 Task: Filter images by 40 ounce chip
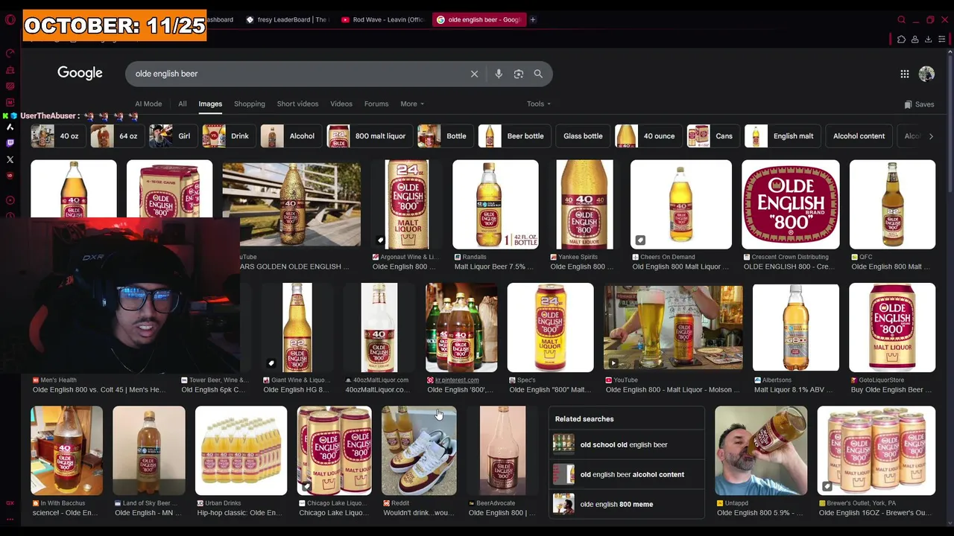click(x=648, y=136)
